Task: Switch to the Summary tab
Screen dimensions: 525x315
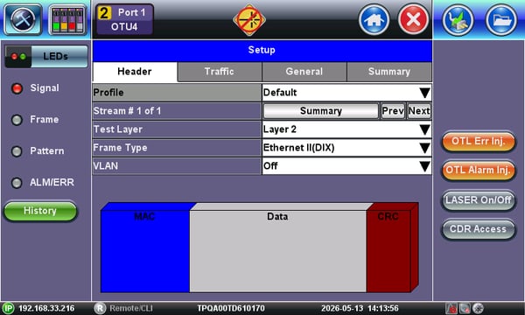Action: click(389, 72)
